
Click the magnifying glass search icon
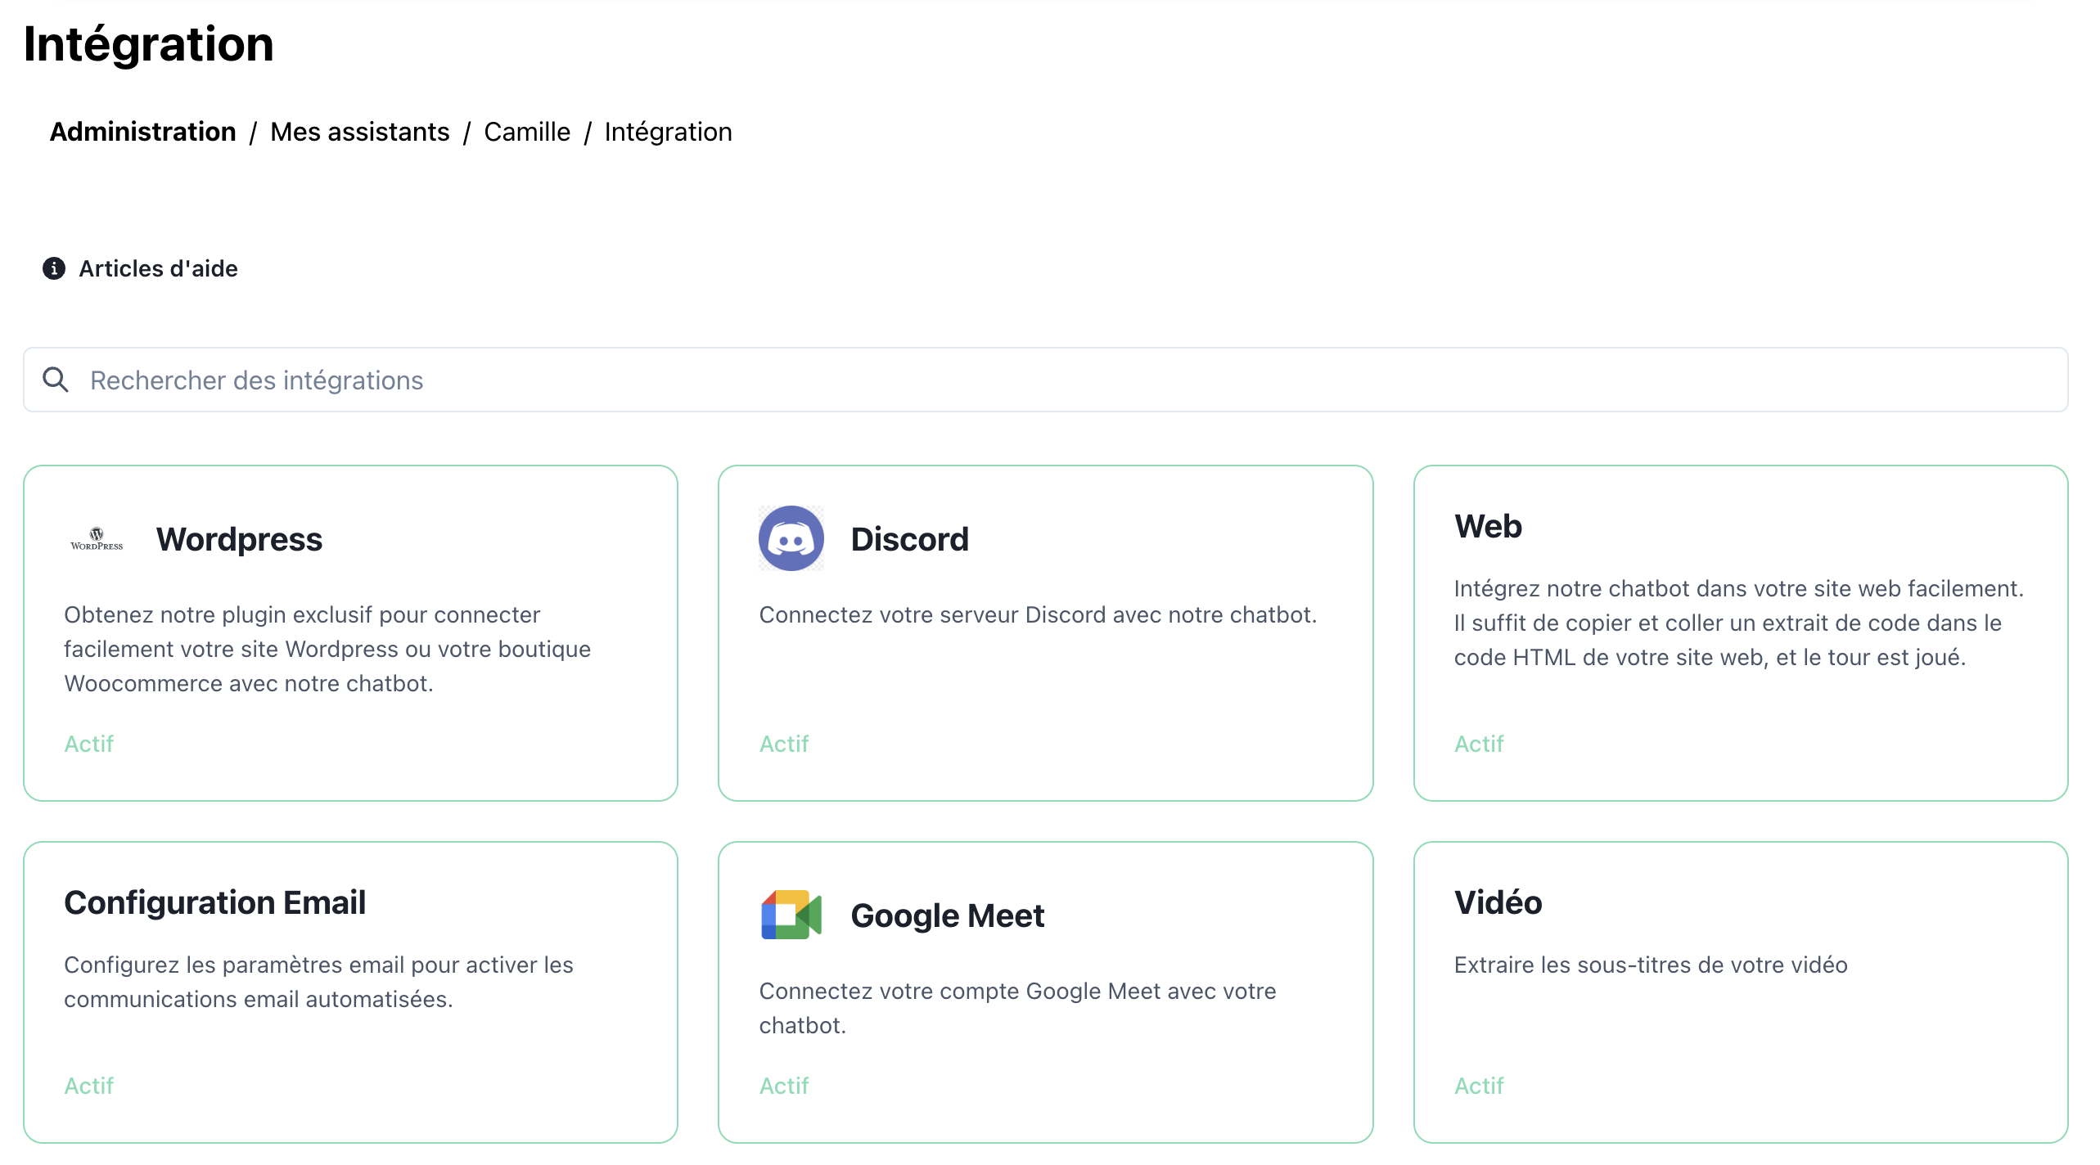(x=56, y=380)
